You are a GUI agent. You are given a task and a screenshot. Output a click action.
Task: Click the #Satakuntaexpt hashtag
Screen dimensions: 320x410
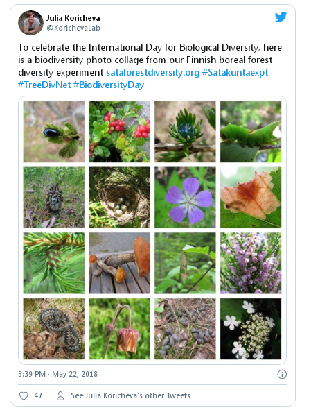(235, 72)
